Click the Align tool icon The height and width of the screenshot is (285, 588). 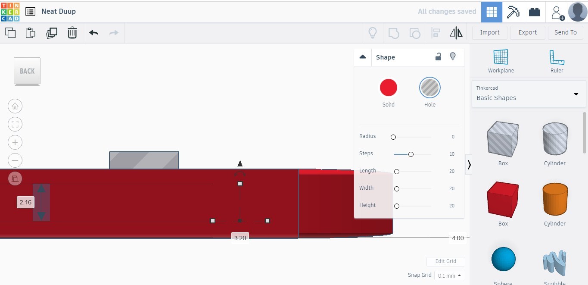436,33
